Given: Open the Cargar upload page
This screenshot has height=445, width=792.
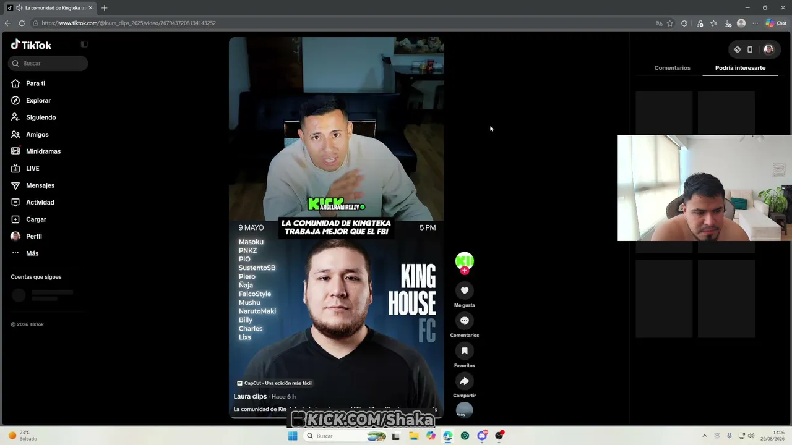Looking at the screenshot, I should (x=28, y=219).
